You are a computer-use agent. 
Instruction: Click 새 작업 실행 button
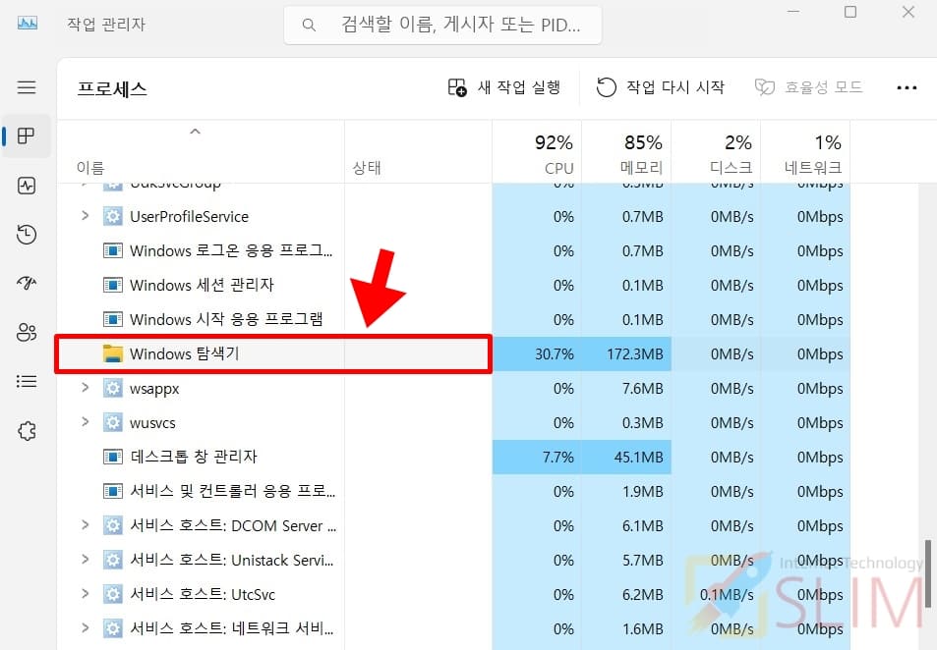coord(504,87)
